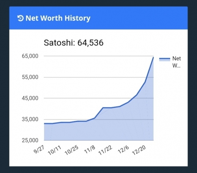Screen dimensions: 197x173
Task: Click the history clock icon in header
Action: (x=20, y=18)
